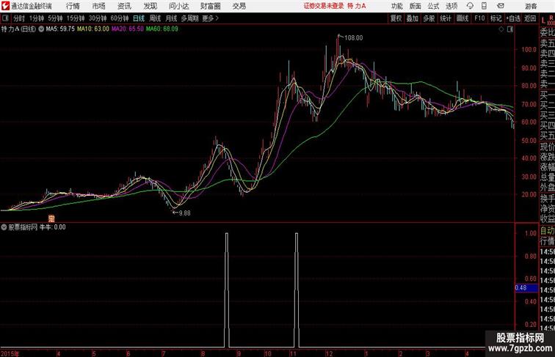Click the 9.88 low price label

(184, 213)
